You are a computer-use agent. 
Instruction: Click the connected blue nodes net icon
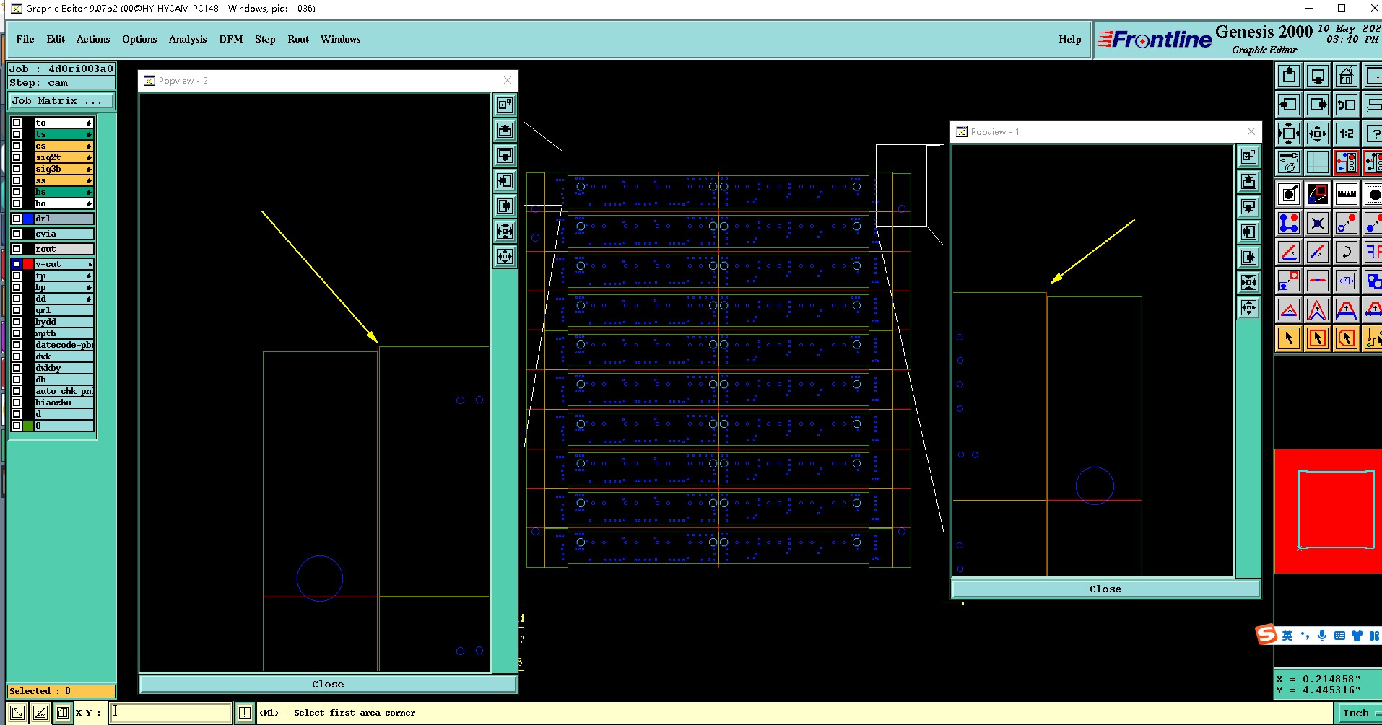coord(1289,223)
